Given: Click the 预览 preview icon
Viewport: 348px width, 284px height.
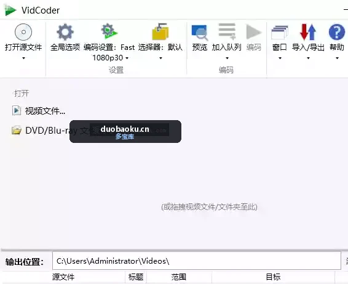Looking at the screenshot, I should [x=200, y=33].
